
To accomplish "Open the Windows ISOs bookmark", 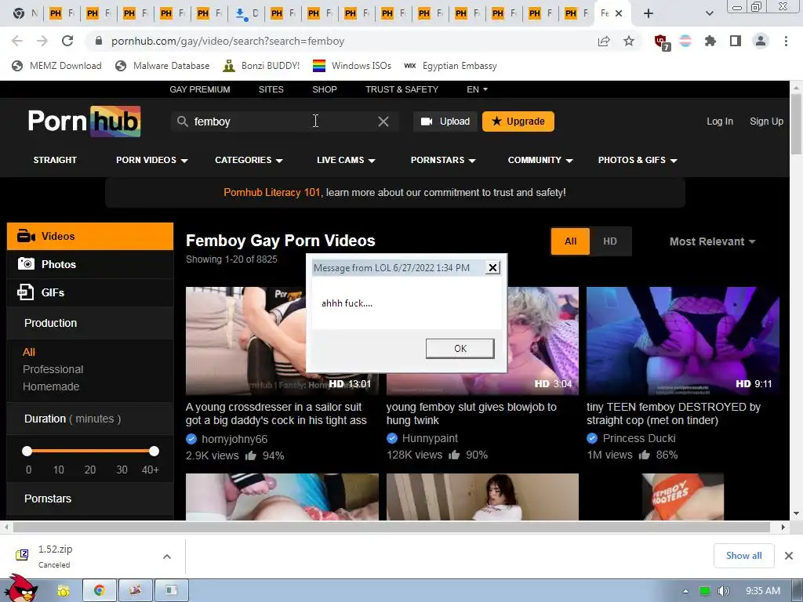I will (352, 66).
